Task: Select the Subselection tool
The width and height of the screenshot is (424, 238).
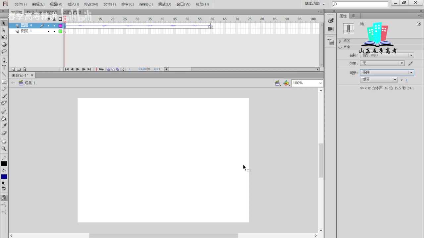Action: (4, 30)
